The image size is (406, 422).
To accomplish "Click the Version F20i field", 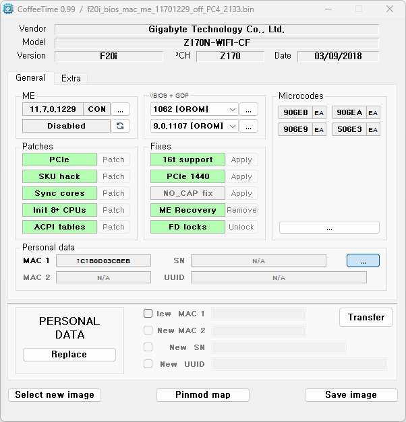I will [109, 57].
